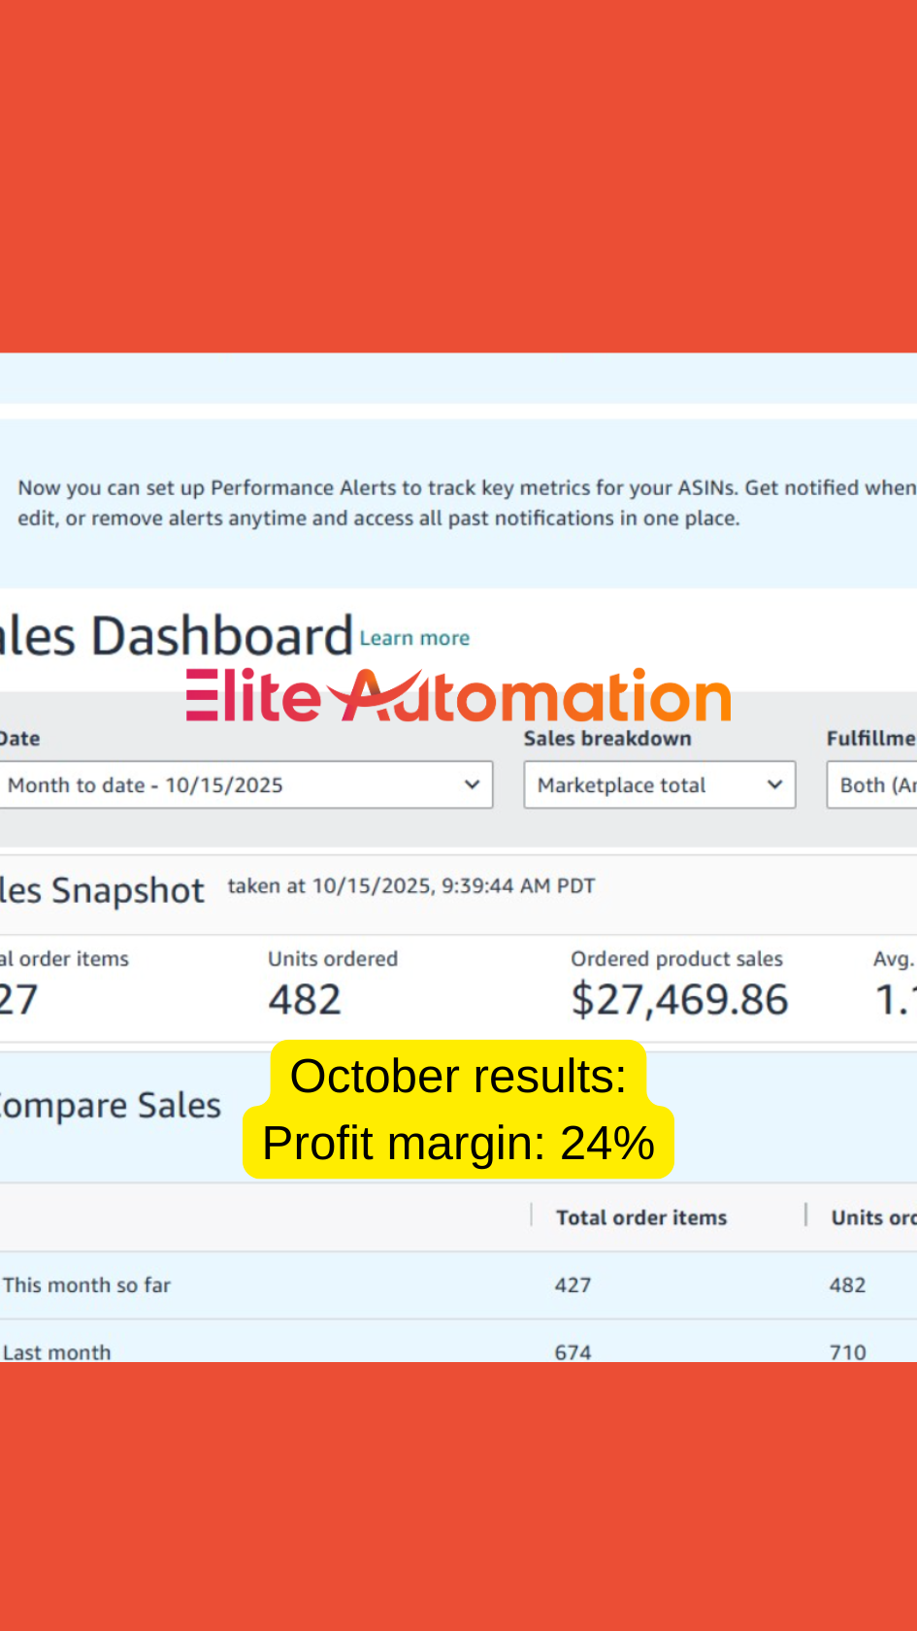Click the "Total order items" column header
This screenshot has height=1631, width=917.
[x=640, y=1217]
